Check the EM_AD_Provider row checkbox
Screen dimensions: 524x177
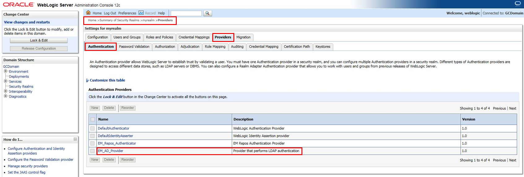[92, 151]
